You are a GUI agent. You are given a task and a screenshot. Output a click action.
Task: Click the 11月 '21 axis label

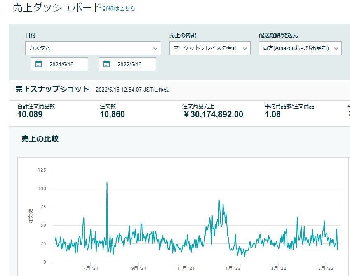click(x=186, y=268)
